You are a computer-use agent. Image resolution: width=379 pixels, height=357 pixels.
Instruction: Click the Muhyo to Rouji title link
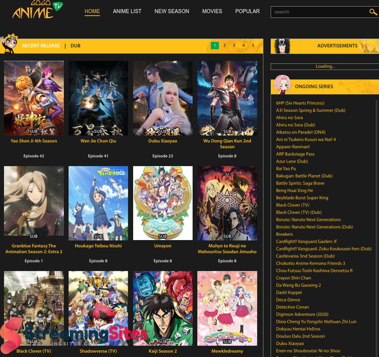[x=227, y=249]
